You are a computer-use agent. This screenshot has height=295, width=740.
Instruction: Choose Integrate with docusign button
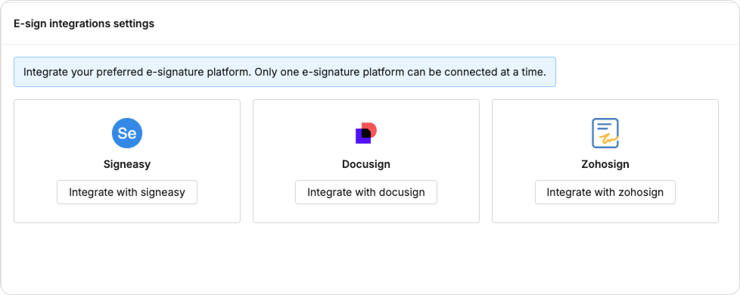click(x=366, y=192)
